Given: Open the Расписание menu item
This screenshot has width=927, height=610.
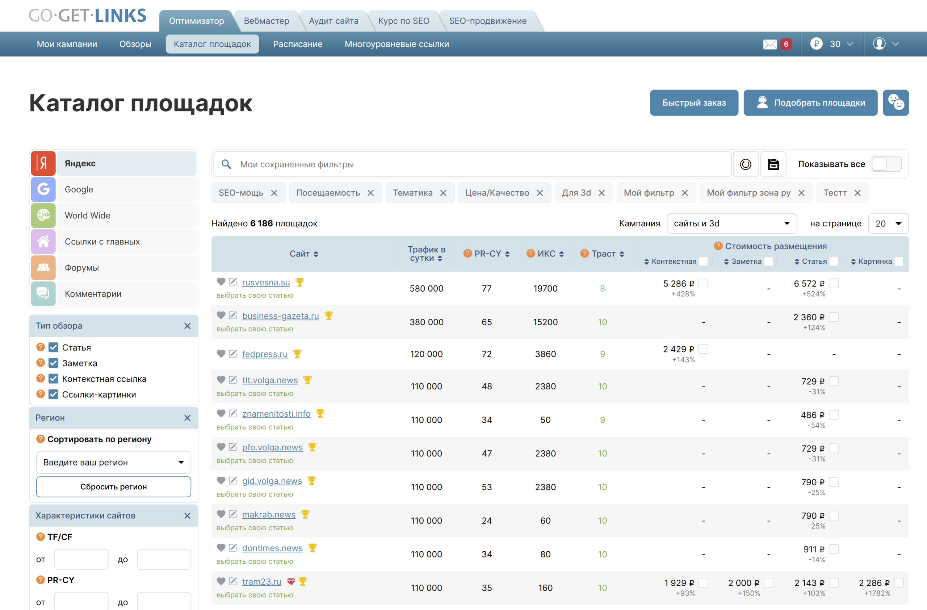Looking at the screenshot, I should pyautogui.click(x=298, y=45).
